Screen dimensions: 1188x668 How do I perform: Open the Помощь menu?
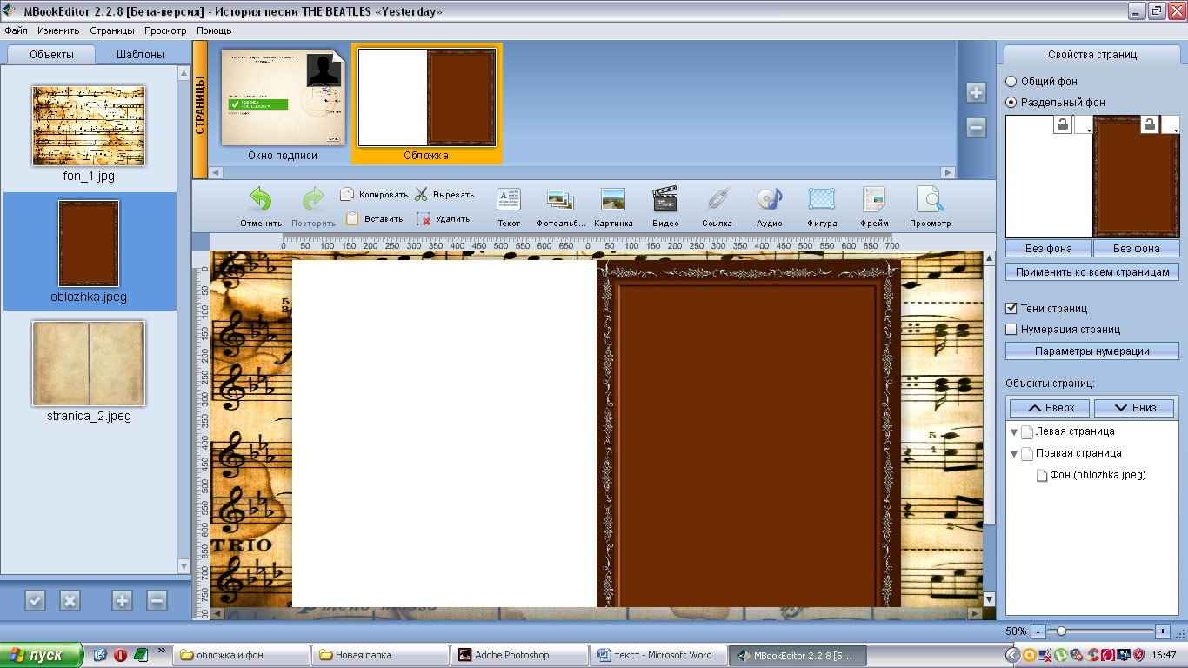point(214,30)
